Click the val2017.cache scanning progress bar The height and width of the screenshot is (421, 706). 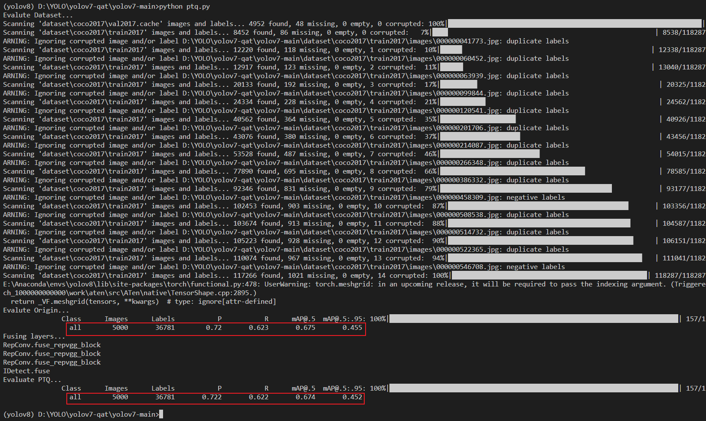click(x=575, y=24)
